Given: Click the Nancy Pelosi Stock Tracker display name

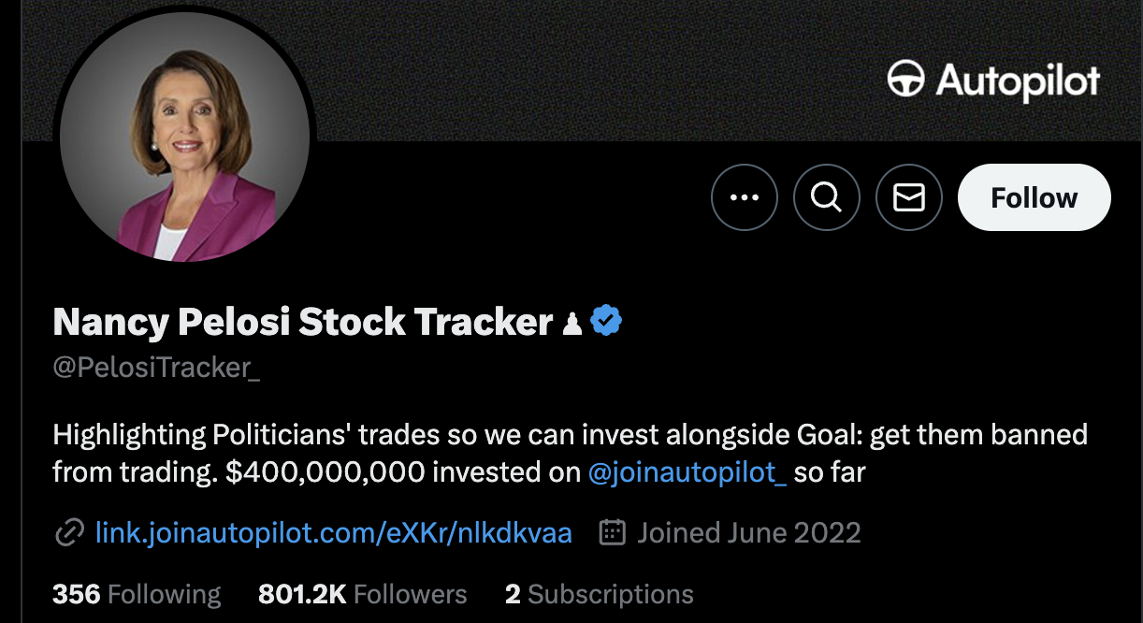Looking at the screenshot, I should (303, 323).
